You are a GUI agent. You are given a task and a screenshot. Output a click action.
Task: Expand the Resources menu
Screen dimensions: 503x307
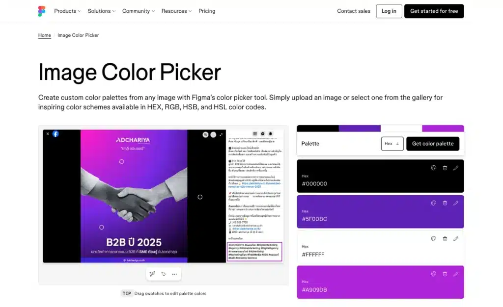[176, 11]
